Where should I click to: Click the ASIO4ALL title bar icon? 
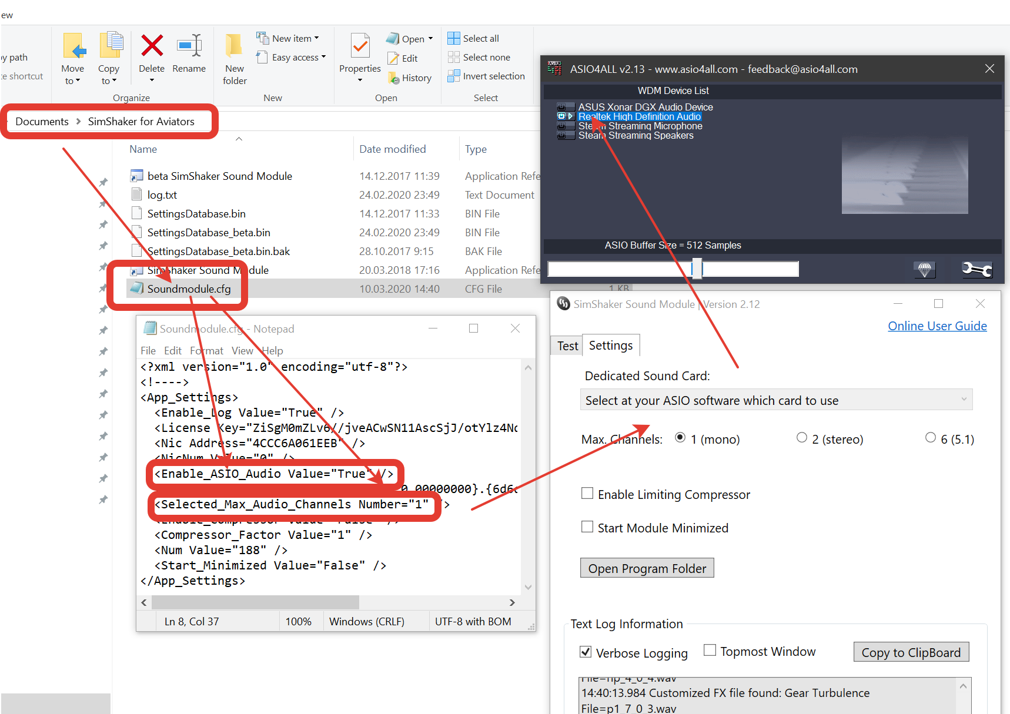[x=554, y=68]
